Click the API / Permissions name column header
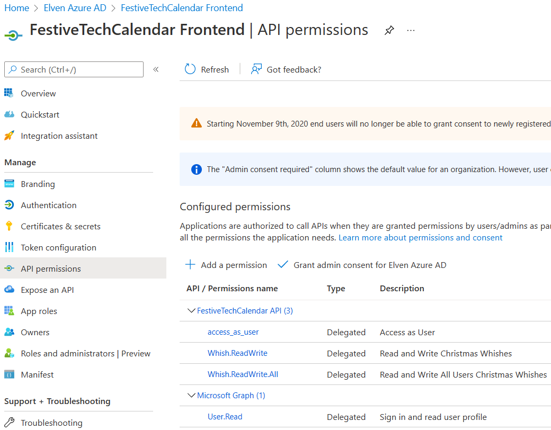 [232, 289]
